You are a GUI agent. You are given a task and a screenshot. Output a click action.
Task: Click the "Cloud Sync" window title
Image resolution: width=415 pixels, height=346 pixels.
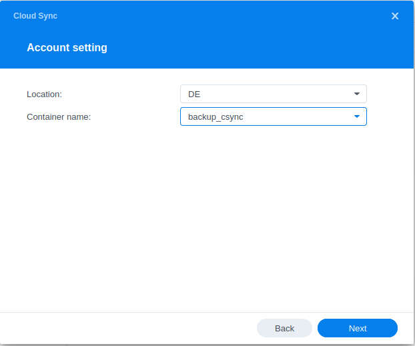(35, 16)
